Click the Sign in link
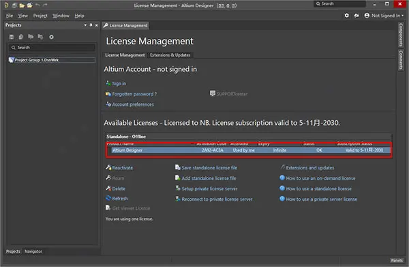409x267 pixels. click(119, 83)
